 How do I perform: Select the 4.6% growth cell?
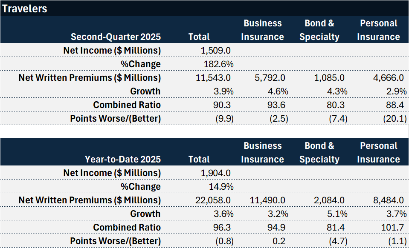(278, 91)
